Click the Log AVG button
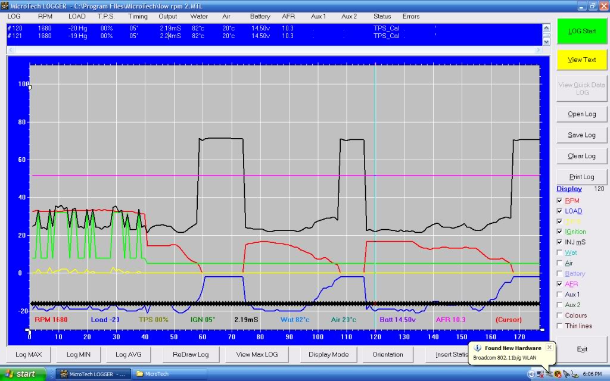 (129, 355)
